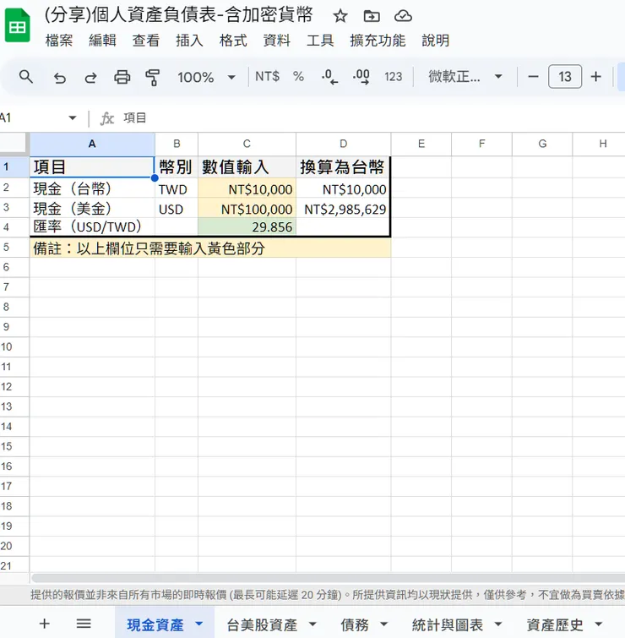The image size is (625, 638).
Task: Select cell containing 幣別
Action: [x=177, y=166]
